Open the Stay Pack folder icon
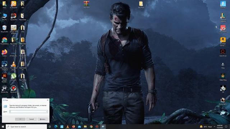The height and width of the screenshot is (129, 230). (141, 4)
